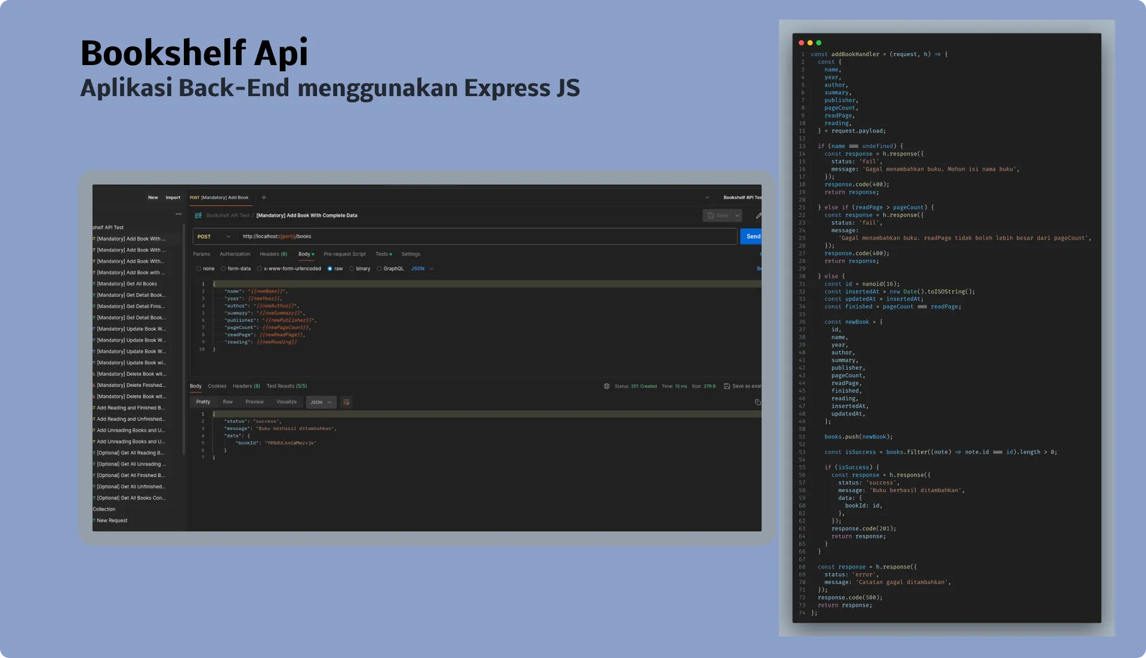The height and width of the screenshot is (658, 1146).
Task: Open the Authorization tab
Action: point(235,254)
